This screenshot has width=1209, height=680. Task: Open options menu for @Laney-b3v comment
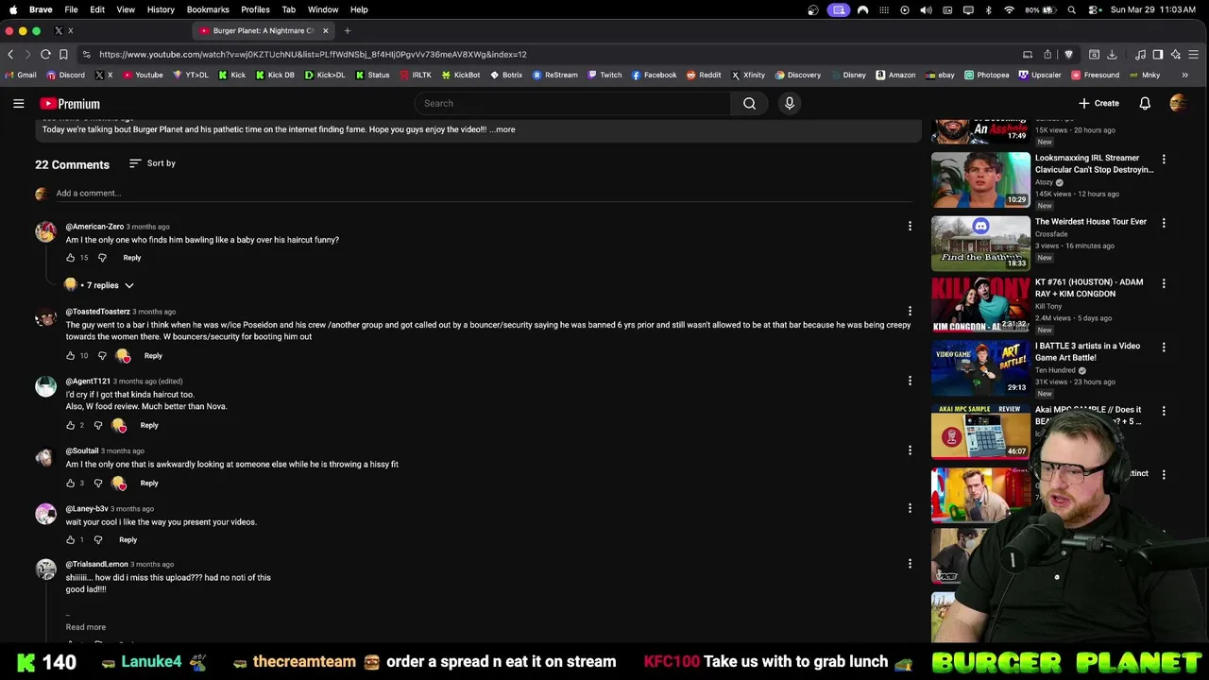(910, 508)
